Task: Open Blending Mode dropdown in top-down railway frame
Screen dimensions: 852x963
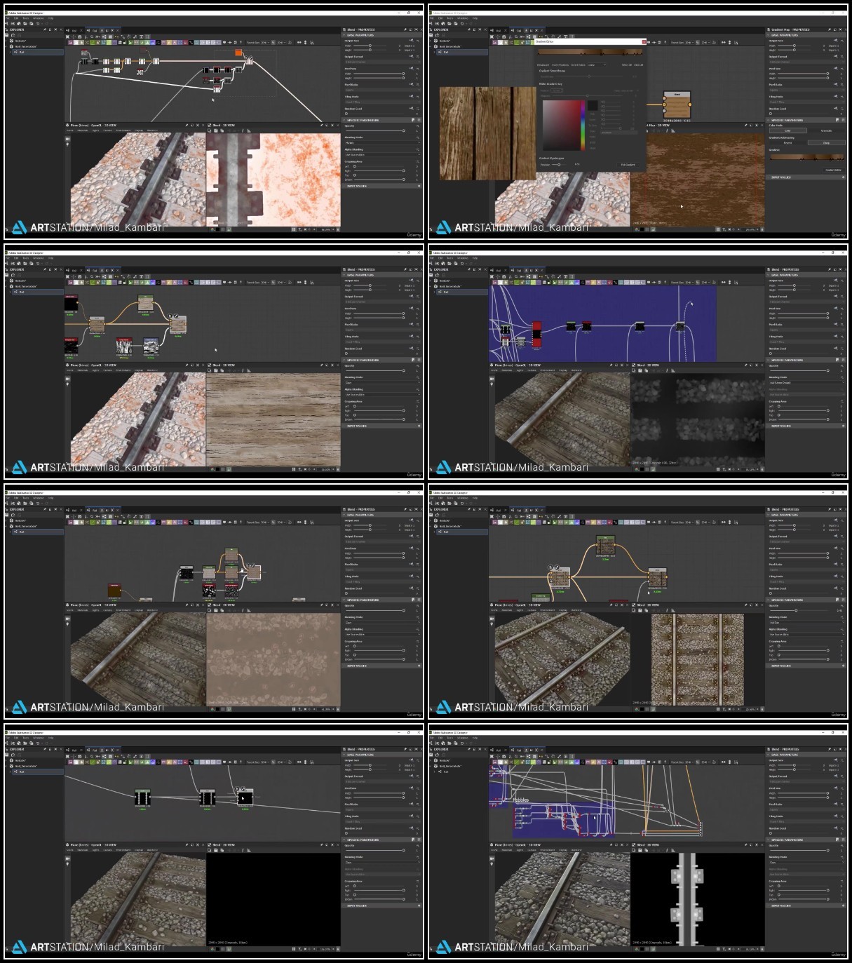Action: click(x=806, y=623)
